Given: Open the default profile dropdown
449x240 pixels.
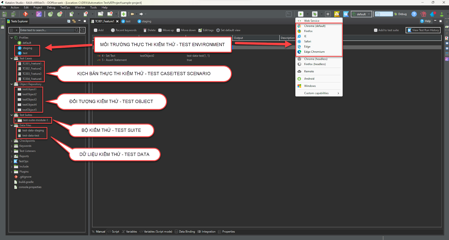Looking at the screenshot, I should coord(361,14).
